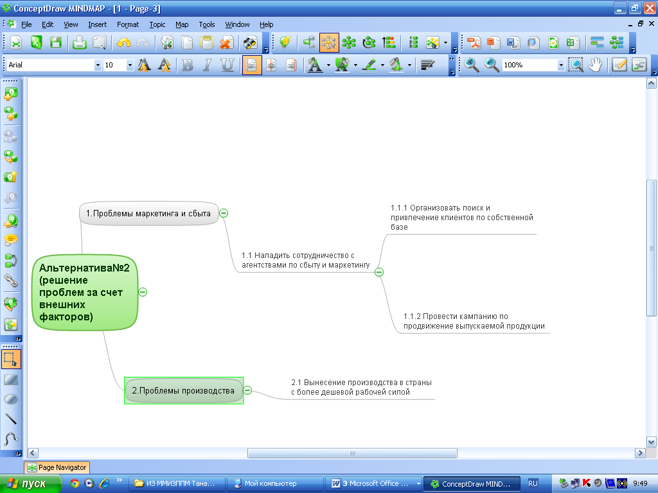Viewport: 658px width, 493px height.
Task: Open the Arial font name dropdown
Action: pos(98,65)
